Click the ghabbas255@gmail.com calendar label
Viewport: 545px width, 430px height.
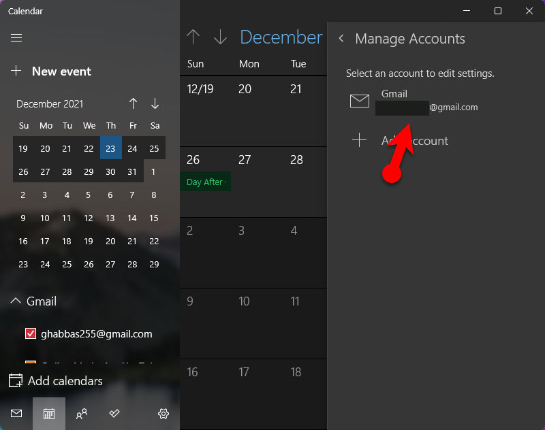click(x=97, y=334)
